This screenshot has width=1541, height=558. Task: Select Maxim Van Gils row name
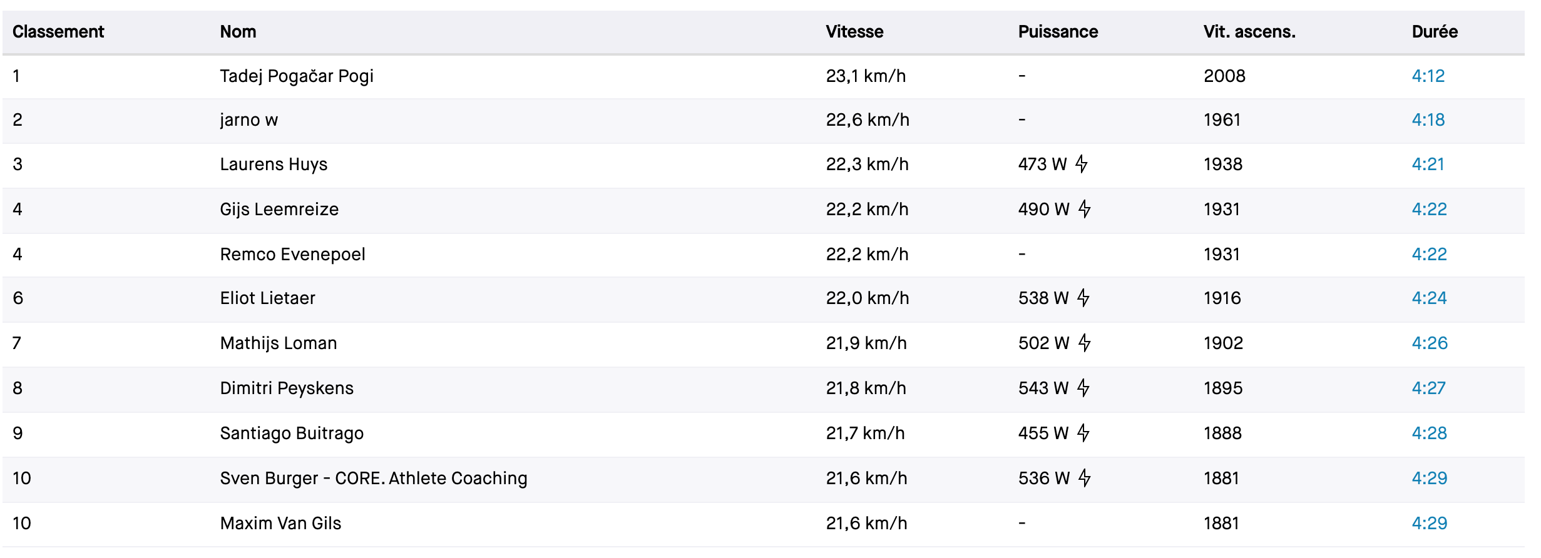click(280, 523)
